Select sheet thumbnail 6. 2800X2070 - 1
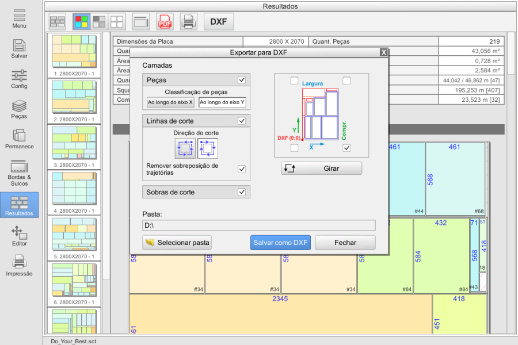518x345 pixels. tap(74, 284)
